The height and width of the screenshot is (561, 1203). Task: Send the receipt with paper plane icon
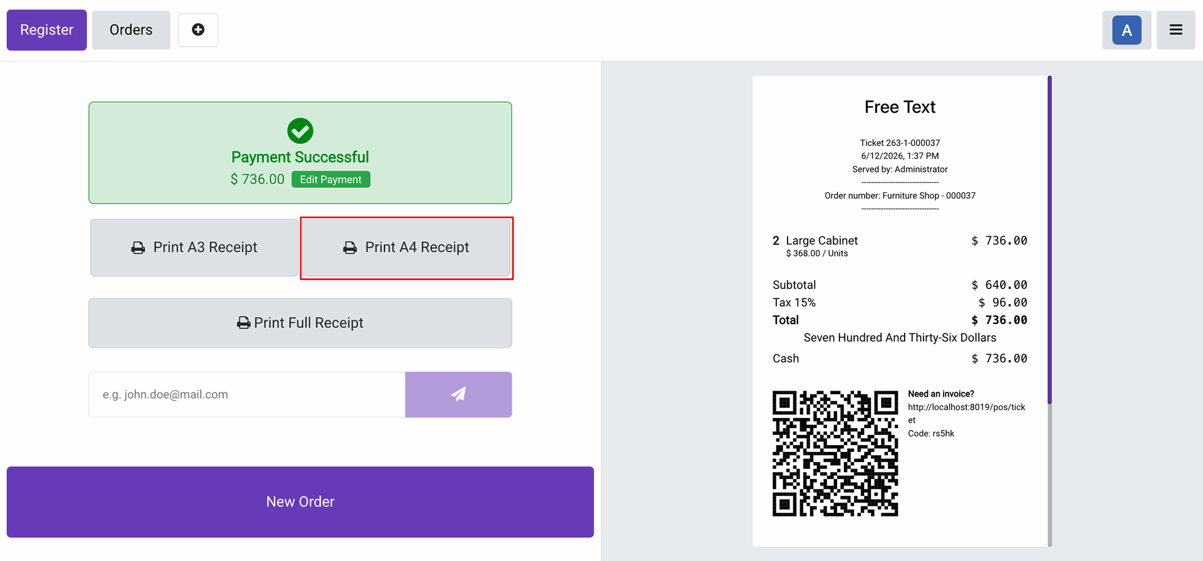click(459, 395)
